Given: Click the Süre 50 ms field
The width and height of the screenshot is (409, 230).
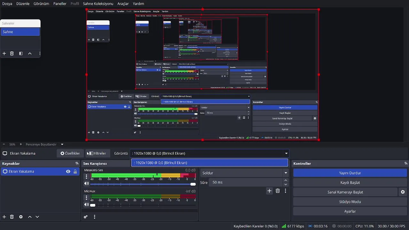Looking at the screenshot, I should (x=246, y=182).
